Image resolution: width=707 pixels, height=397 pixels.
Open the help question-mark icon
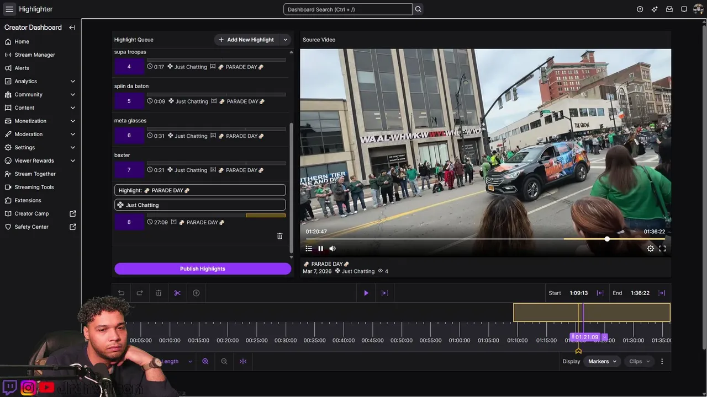[640, 9]
